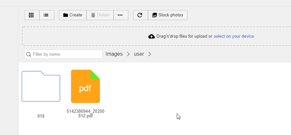This screenshot has width=291, height=135.
Task: Click inside the dashed drag'n'drop upload area
Action: 156,36
